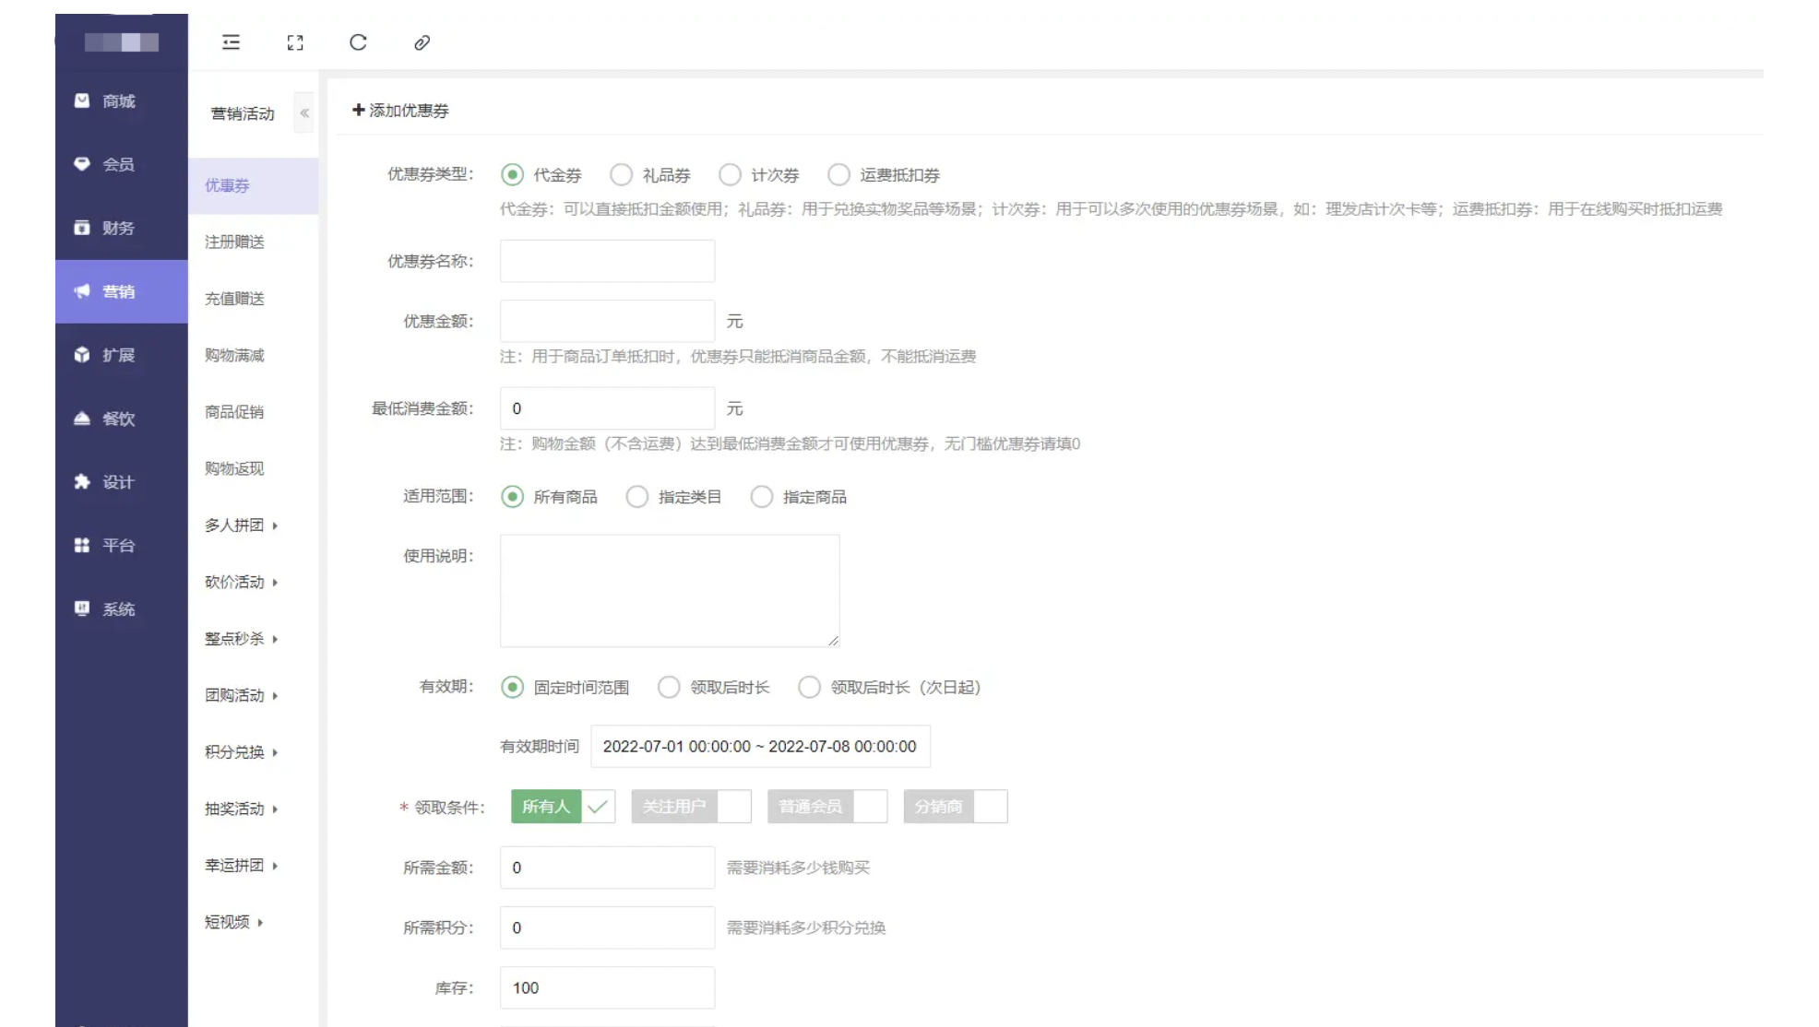The height and width of the screenshot is (1027, 1819).
Task: Select 领取后时长（次日起） validity option
Action: pyautogui.click(x=809, y=688)
